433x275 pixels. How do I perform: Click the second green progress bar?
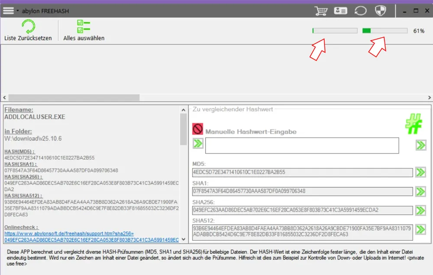click(385, 31)
